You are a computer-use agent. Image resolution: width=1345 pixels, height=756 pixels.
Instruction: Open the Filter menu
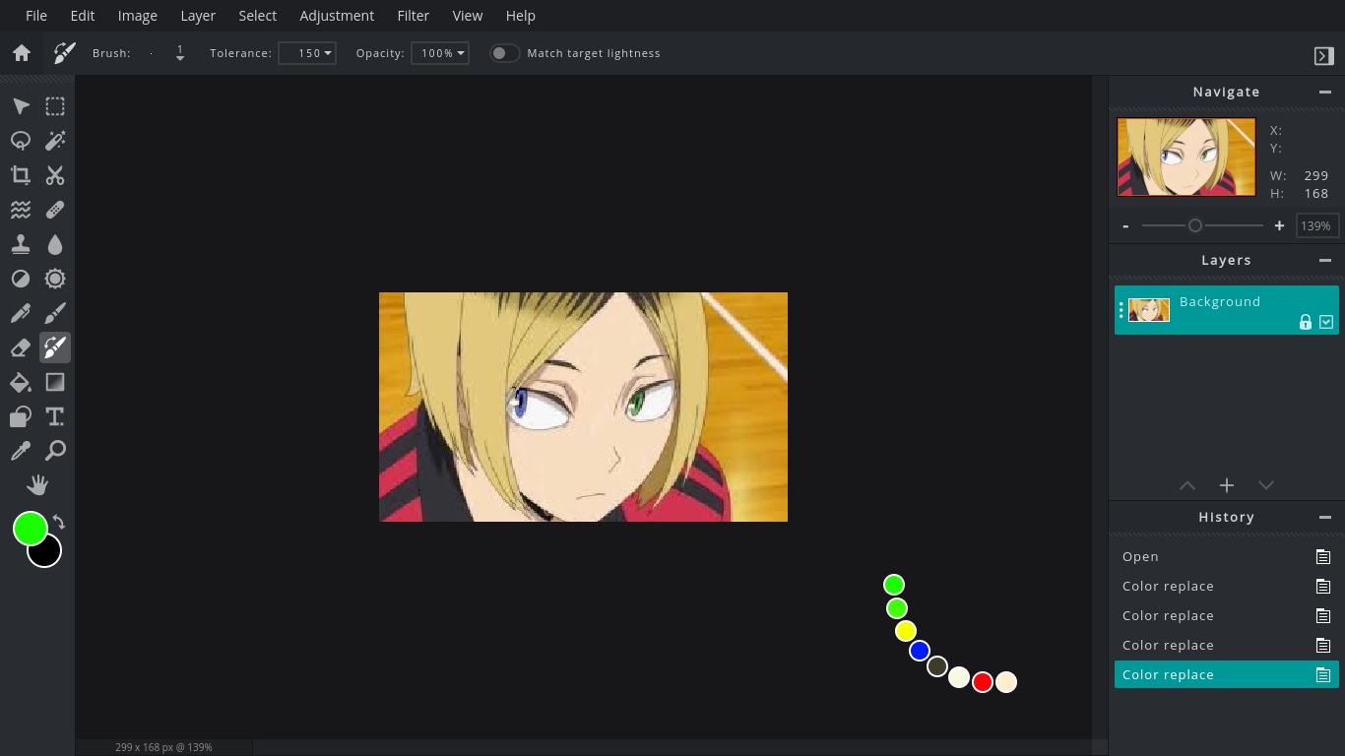click(x=414, y=16)
